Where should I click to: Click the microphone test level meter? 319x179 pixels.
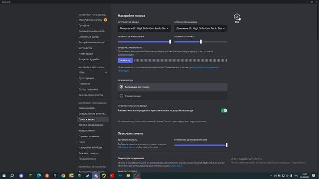(180, 61)
